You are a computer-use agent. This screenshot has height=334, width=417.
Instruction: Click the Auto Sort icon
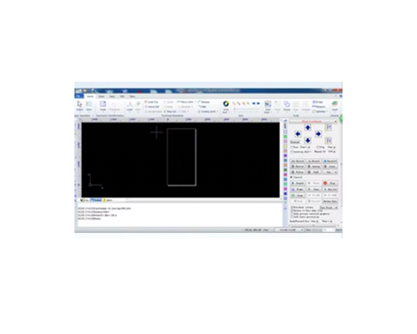tap(226, 105)
